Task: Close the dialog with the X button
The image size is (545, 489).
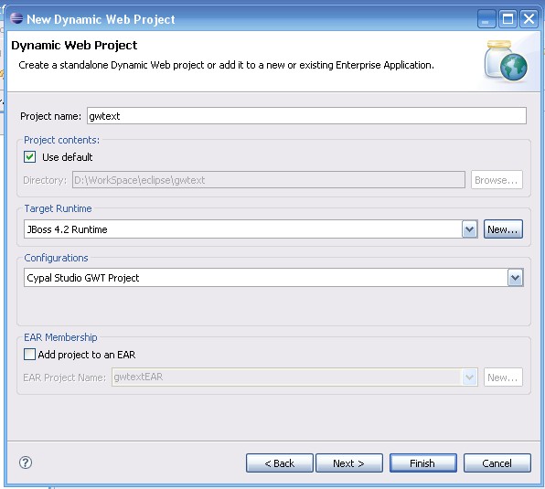Action: pos(529,18)
